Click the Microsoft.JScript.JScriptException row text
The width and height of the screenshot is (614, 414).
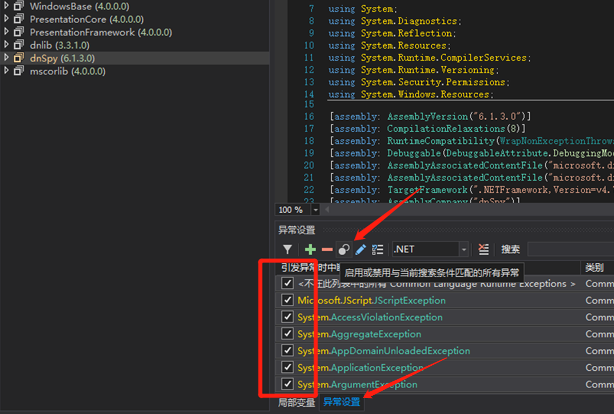coord(372,300)
